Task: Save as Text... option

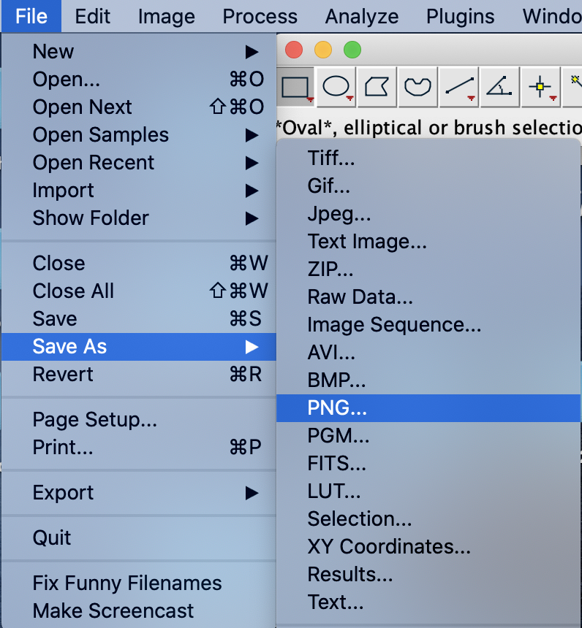Action: (x=428, y=602)
